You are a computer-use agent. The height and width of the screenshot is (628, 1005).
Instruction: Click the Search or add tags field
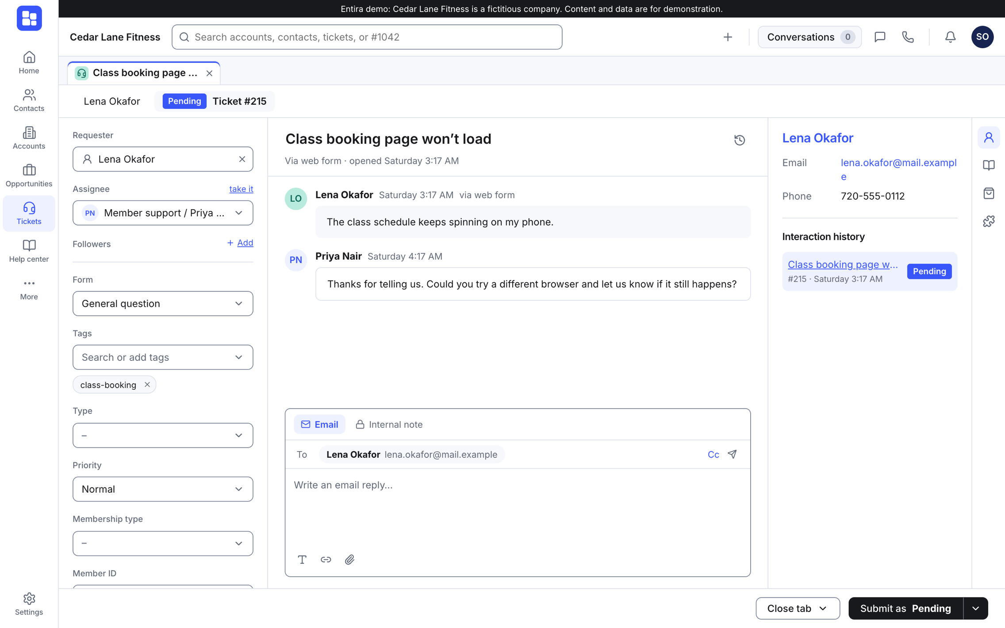click(x=163, y=357)
